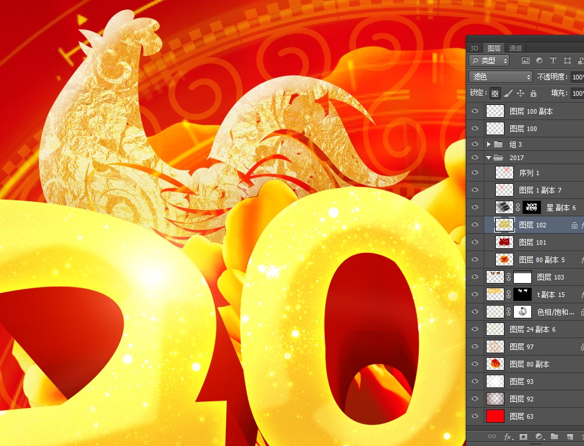Hide the 图层 100 layer
This screenshot has width=584, height=446.
coord(475,129)
